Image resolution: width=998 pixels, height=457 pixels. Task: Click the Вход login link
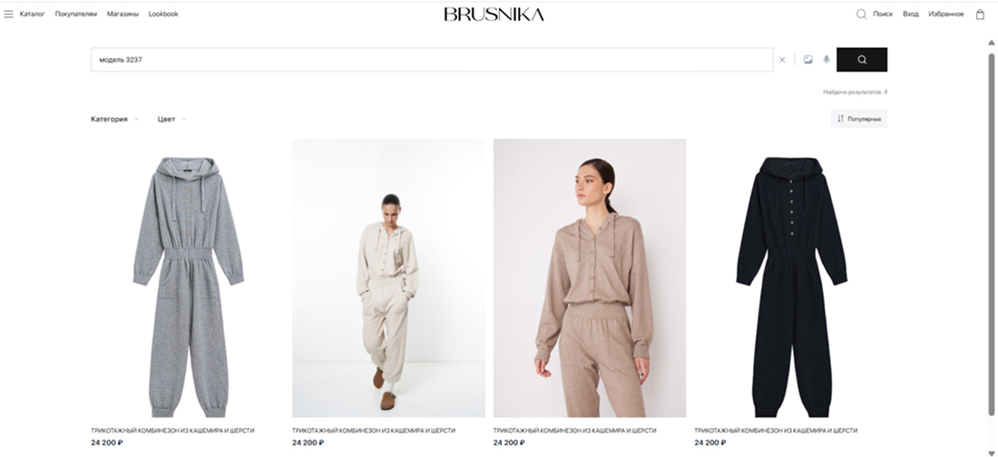pos(911,14)
